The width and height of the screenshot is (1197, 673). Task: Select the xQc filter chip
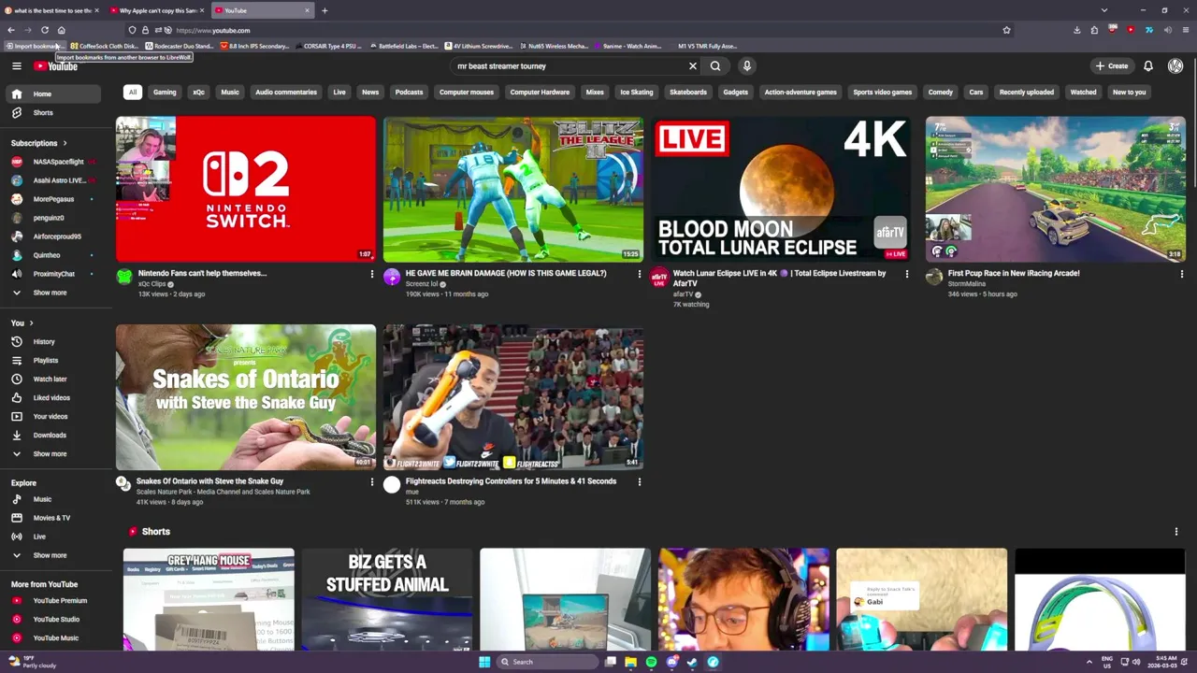[x=198, y=93]
